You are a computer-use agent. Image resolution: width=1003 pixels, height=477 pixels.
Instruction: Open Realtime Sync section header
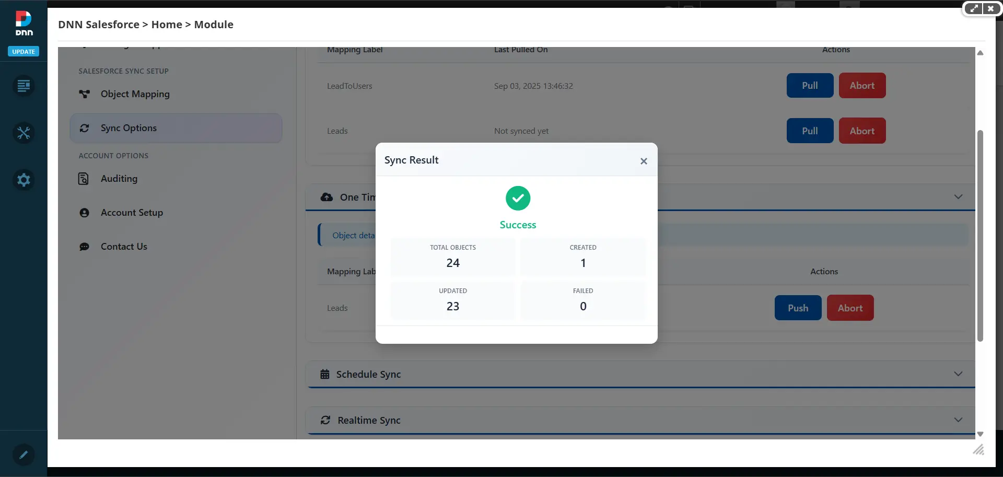[x=640, y=421]
